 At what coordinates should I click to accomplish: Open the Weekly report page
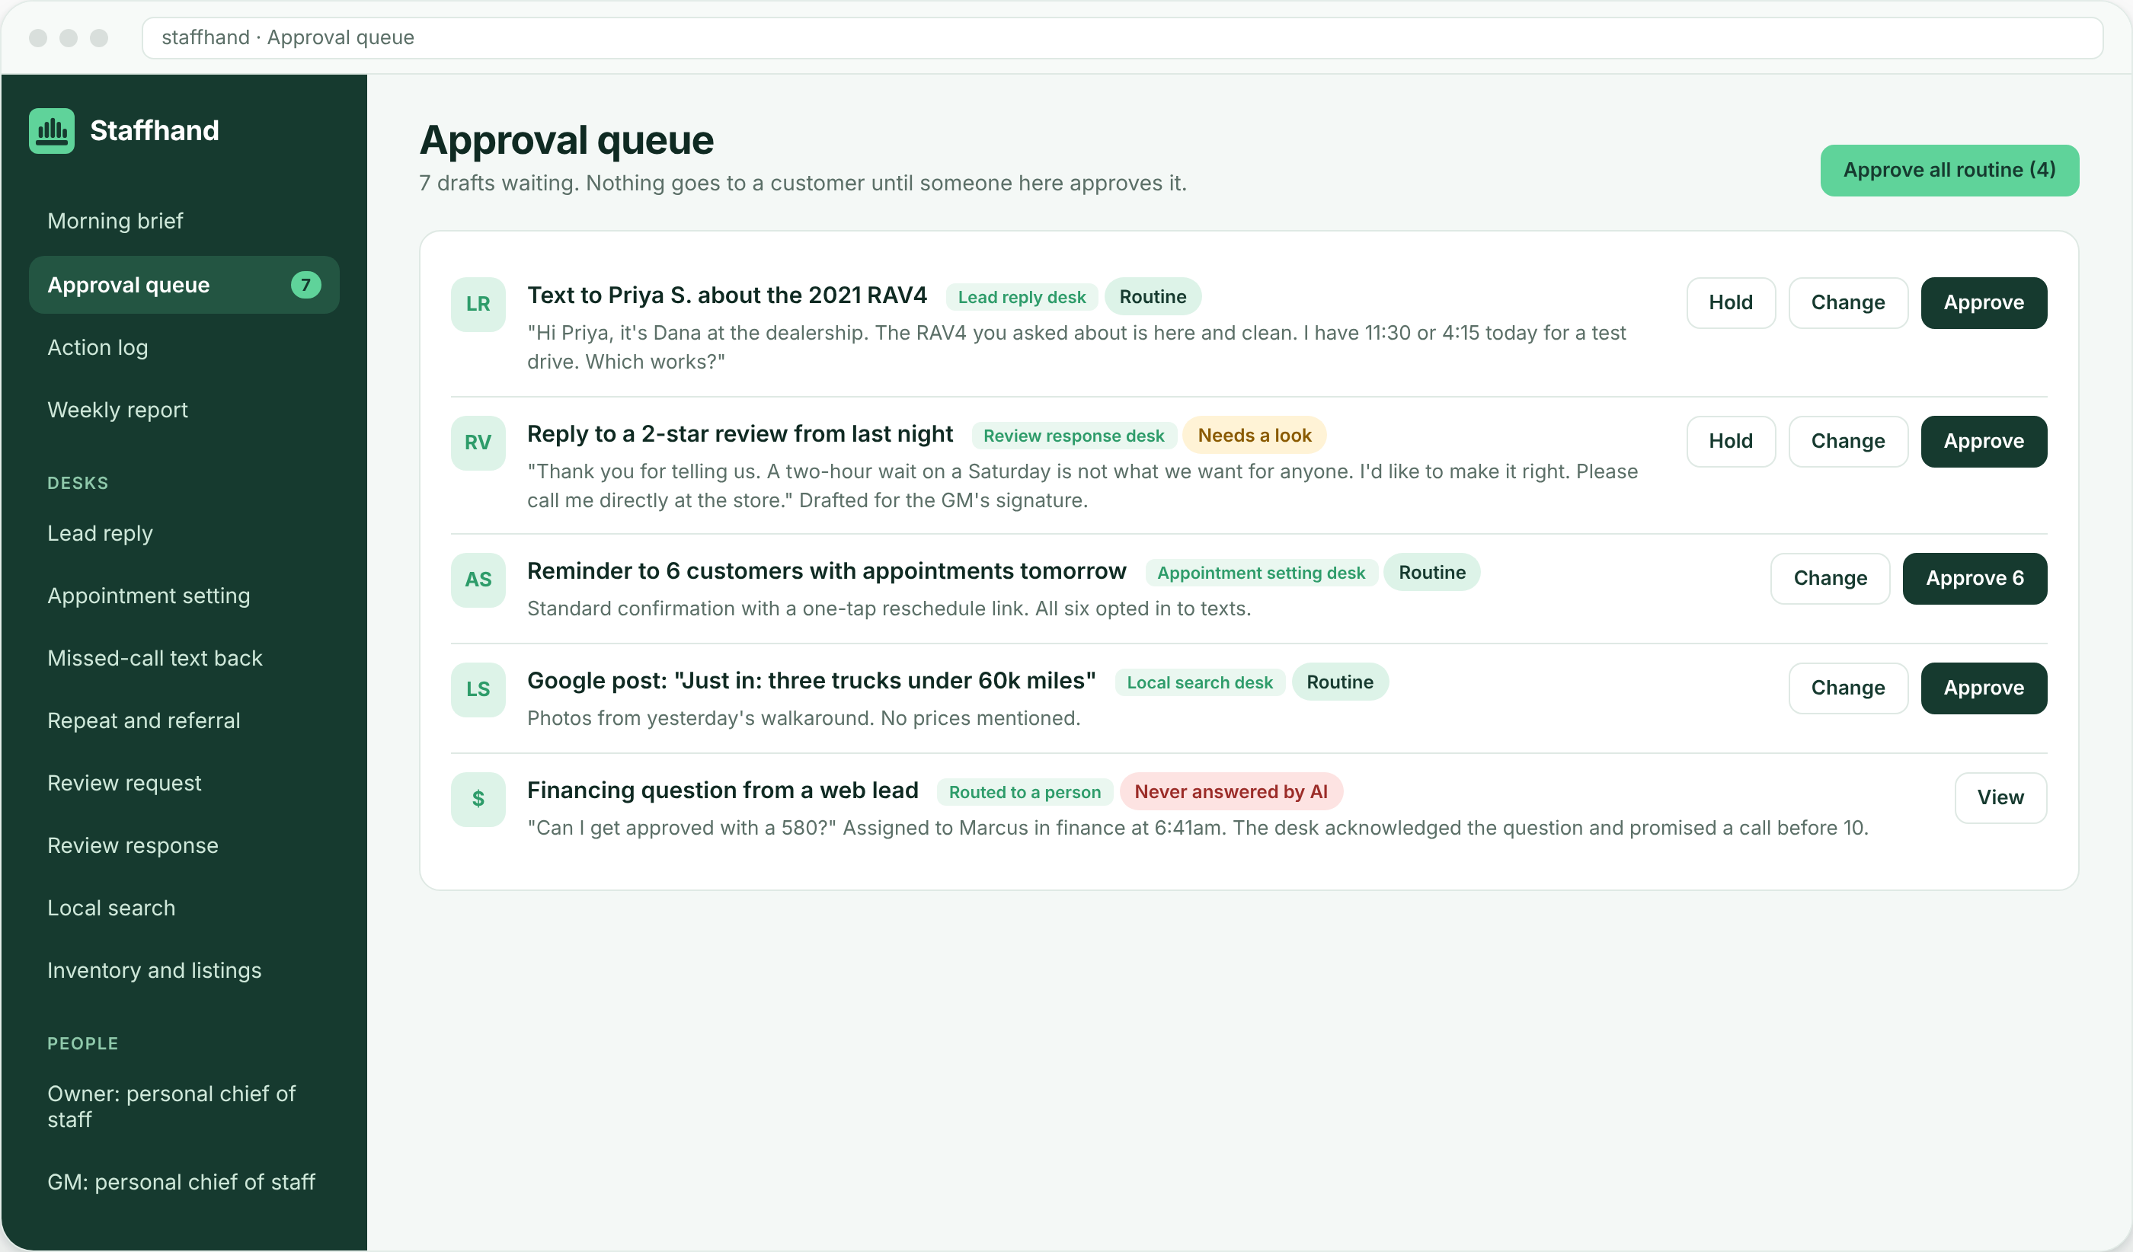click(x=184, y=410)
